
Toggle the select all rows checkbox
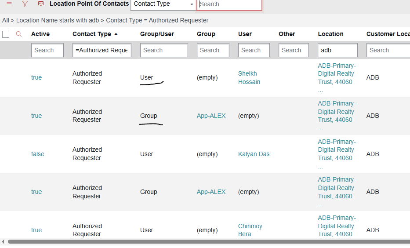pyautogui.click(x=6, y=34)
